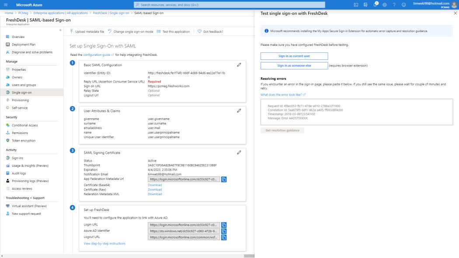Click Change single sign-on mode
The height and width of the screenshot is (258, 459).
pos(131,31)
